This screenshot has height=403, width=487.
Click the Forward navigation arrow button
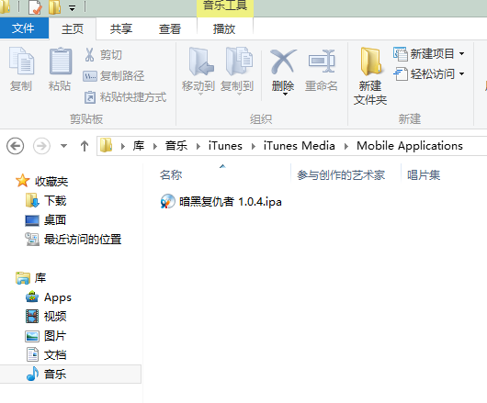pos(41,146)
